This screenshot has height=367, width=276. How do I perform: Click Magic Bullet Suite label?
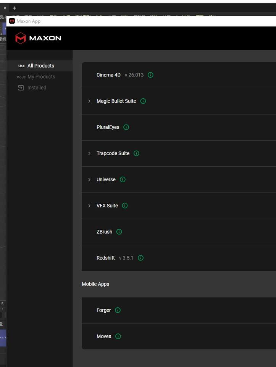(116, 101)
